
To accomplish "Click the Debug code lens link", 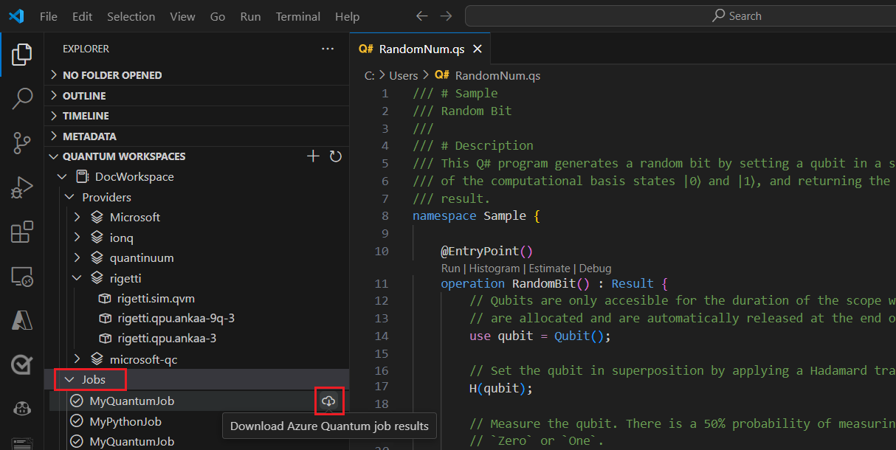I will (595, 269).
